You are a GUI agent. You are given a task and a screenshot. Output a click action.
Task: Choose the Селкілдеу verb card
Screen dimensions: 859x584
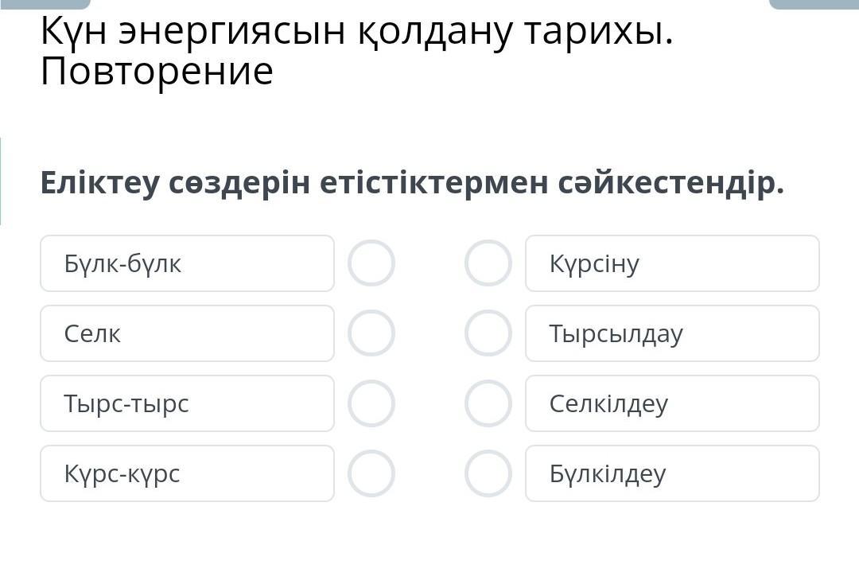coord(672,403)
